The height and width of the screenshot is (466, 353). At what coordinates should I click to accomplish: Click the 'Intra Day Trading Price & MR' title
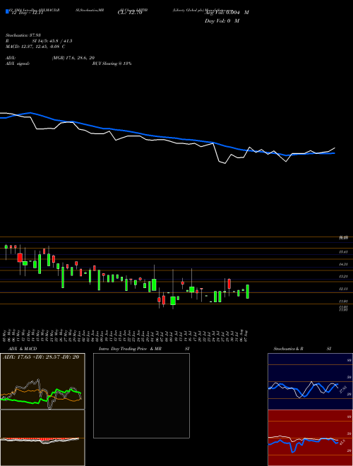click(x=131, y=349)
